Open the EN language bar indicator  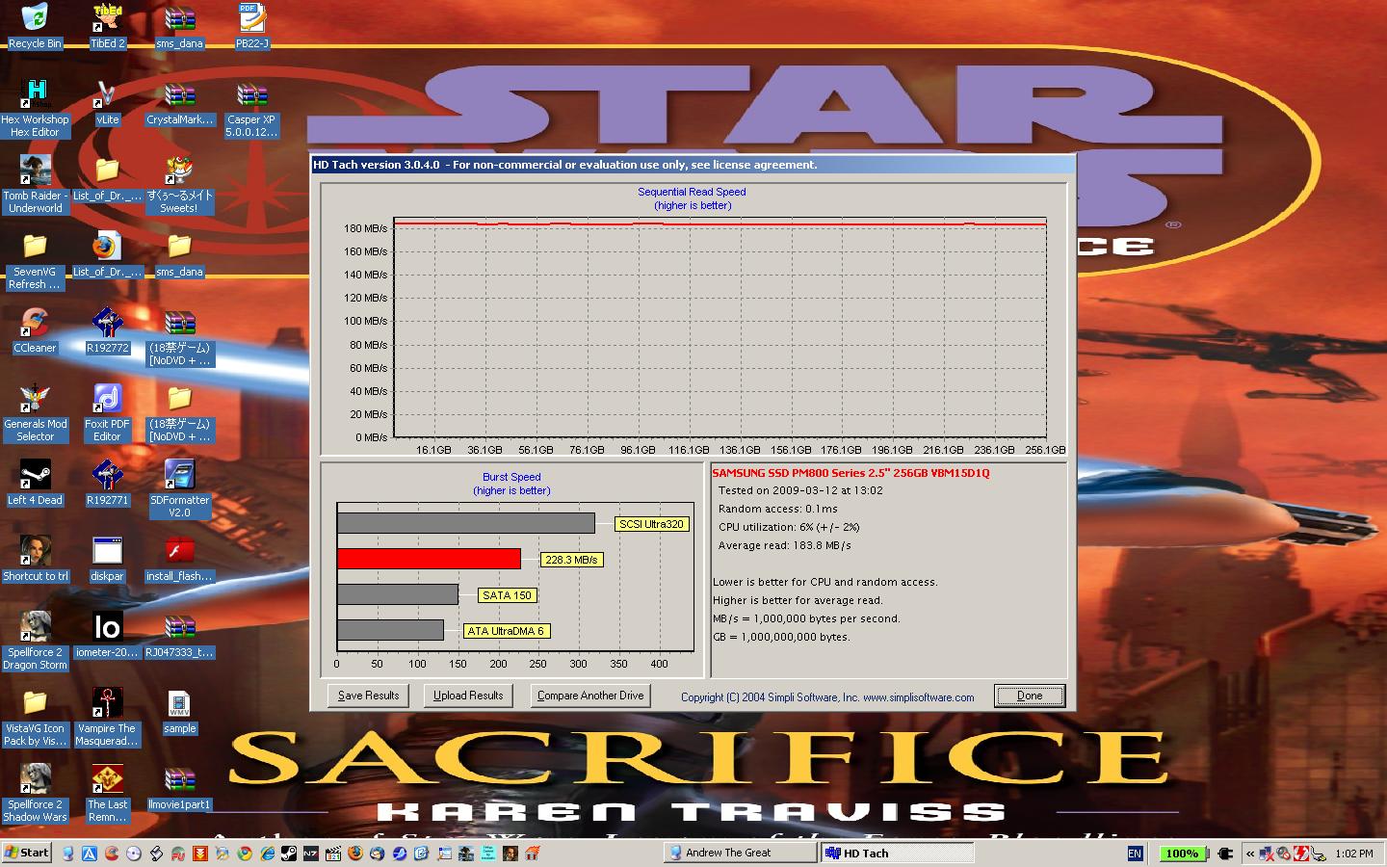[x=1135, y=854]
